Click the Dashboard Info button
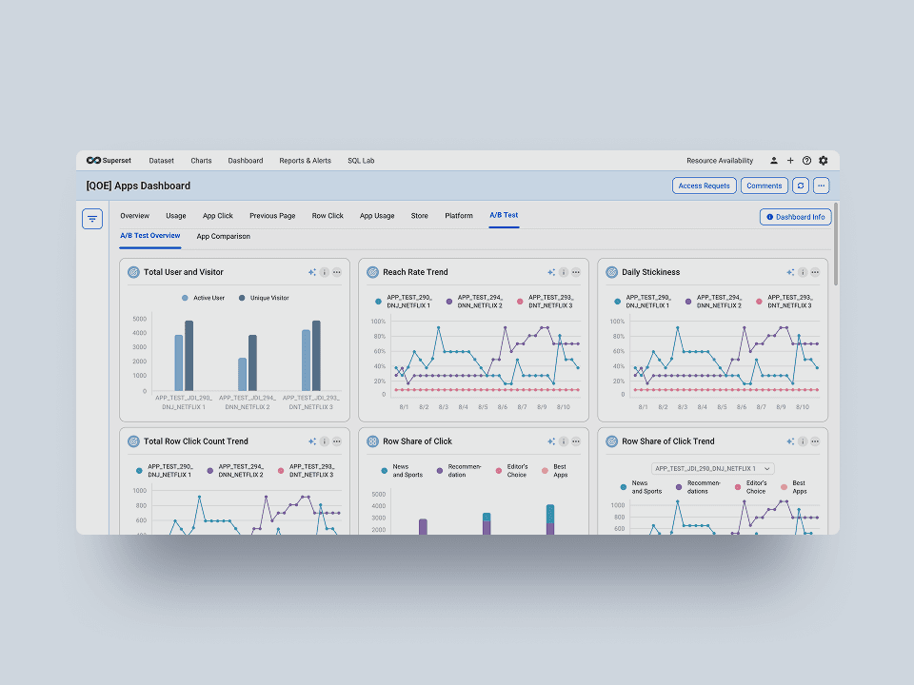The width and height of the screenshot is (914, 685). pos(796,217)
